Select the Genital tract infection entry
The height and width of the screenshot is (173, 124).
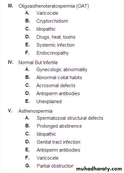tap(58, 142)
